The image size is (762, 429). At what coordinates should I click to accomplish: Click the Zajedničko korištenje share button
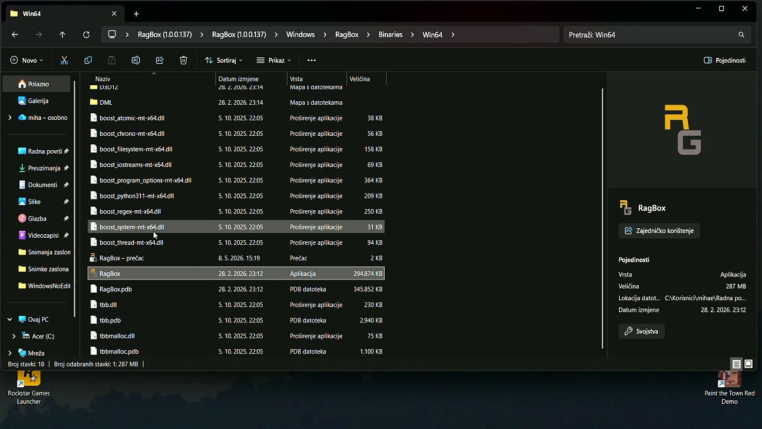pos(660,231)
